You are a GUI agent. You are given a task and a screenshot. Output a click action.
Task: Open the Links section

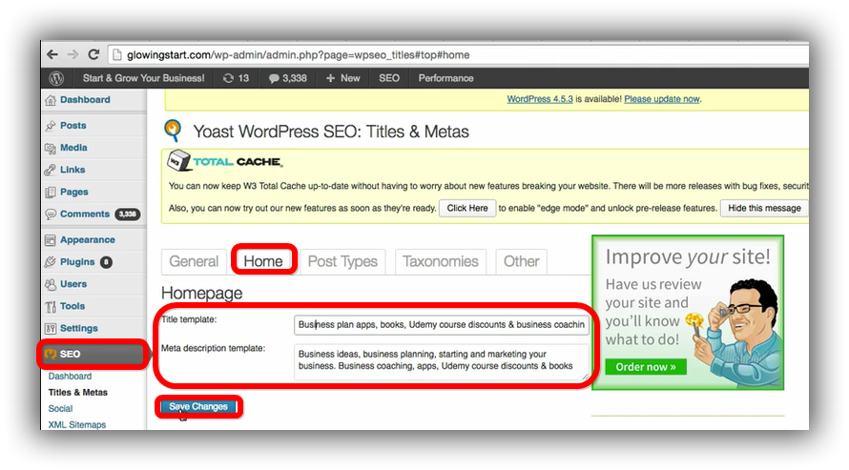[x=72, y=170]
